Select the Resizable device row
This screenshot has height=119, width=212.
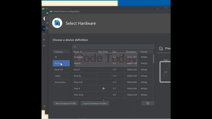click(x=113, y=57)
